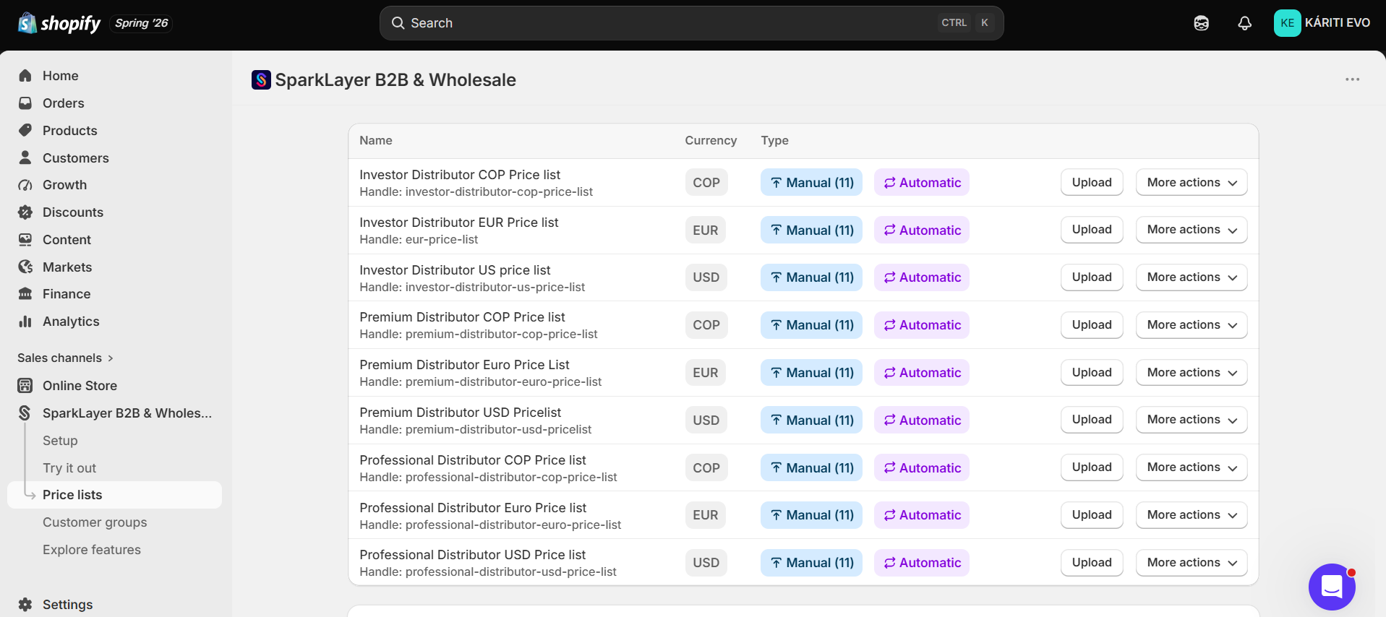Click the Customers person icon
1386x617 pixels.
(x=25, y=158)
